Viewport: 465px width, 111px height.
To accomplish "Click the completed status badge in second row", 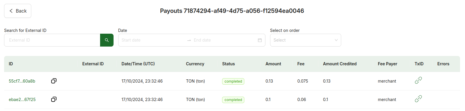I will (x=233, y=100).
